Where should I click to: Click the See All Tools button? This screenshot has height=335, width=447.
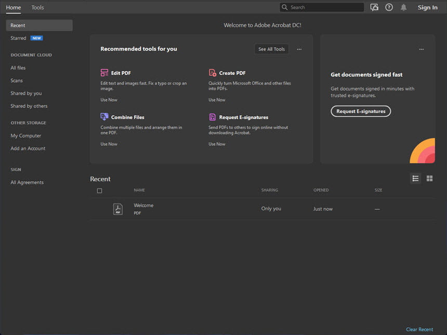coord(271,49)
